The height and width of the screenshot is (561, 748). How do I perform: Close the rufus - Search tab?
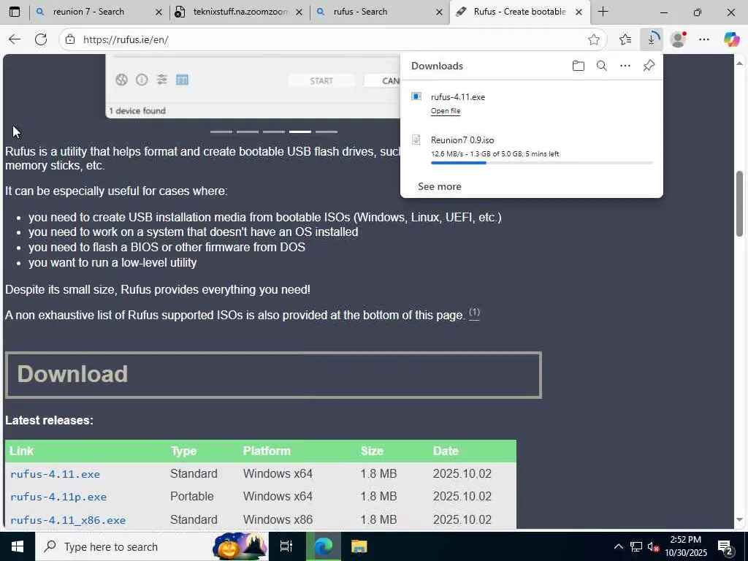(x=439, y=12)
